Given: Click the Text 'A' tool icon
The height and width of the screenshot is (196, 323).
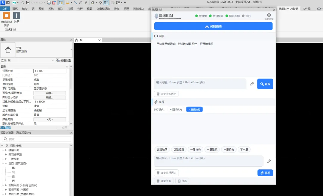Looking at the screenshot, I should [86, 3].
